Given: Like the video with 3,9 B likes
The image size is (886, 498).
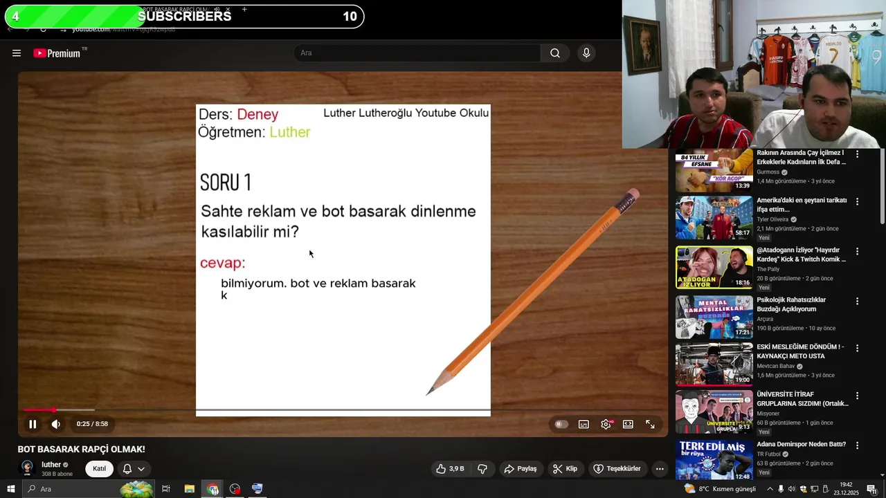Looking at the screenshot, I should coord(450,469).
